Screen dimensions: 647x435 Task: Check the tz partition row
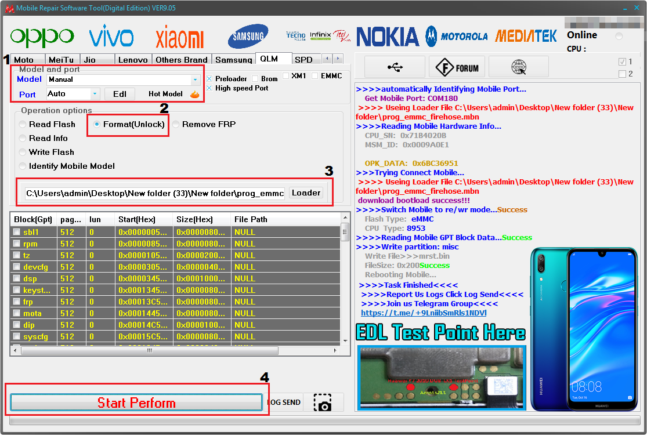tap(16, 255)
